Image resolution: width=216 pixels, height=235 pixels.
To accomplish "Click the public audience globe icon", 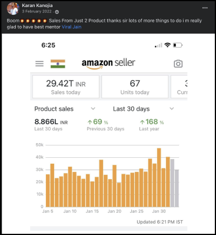I will [57, 12].
